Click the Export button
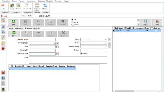 tap(146, 22)
